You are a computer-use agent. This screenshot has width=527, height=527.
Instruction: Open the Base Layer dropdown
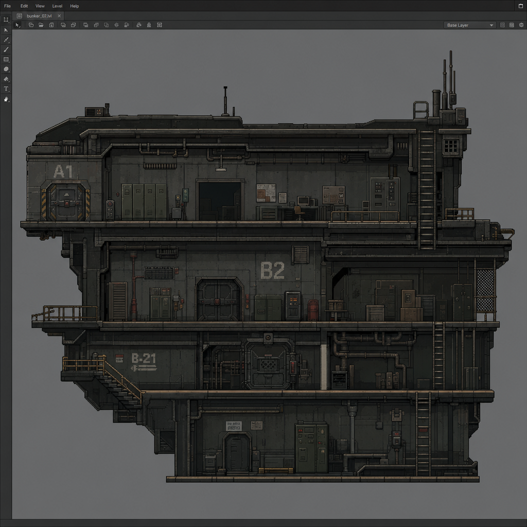(x=470, y=25)
